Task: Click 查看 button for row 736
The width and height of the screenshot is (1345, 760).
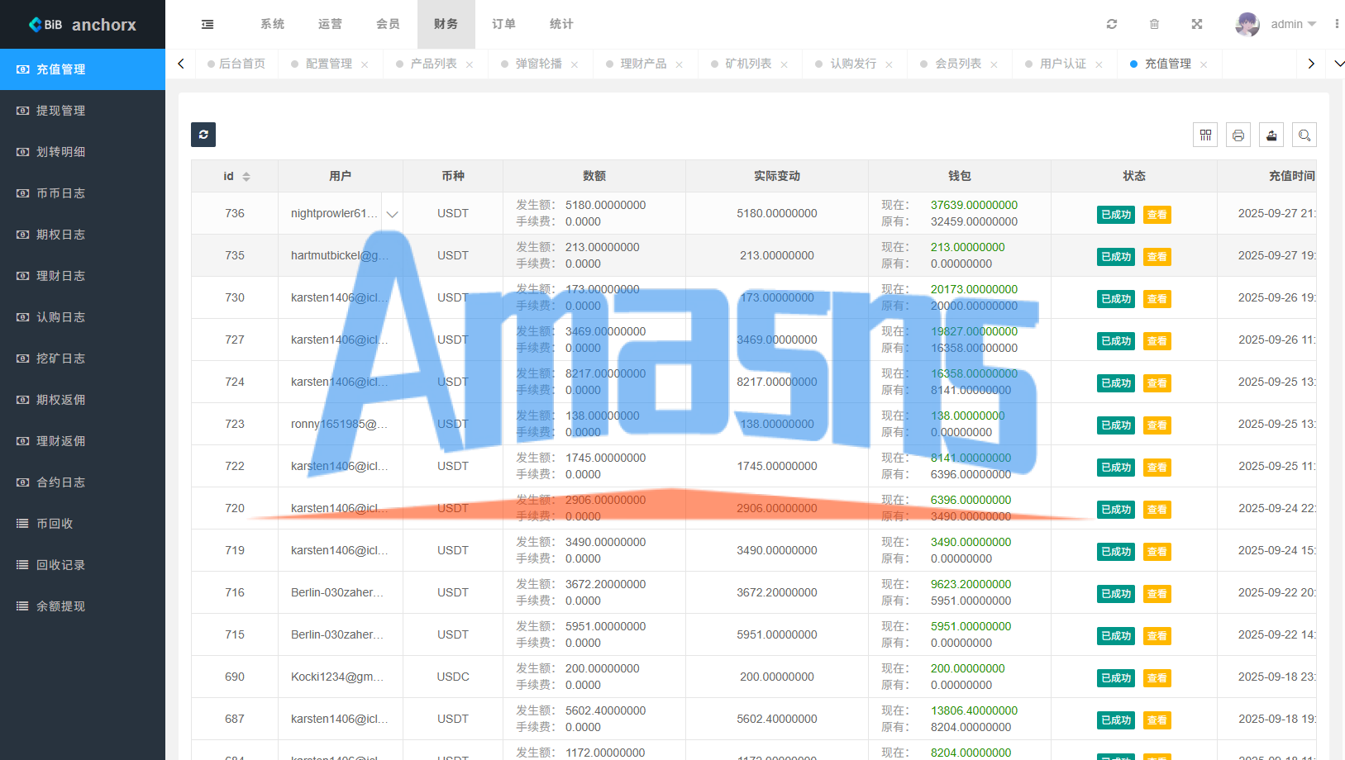Action: [x=1157, y=215]
